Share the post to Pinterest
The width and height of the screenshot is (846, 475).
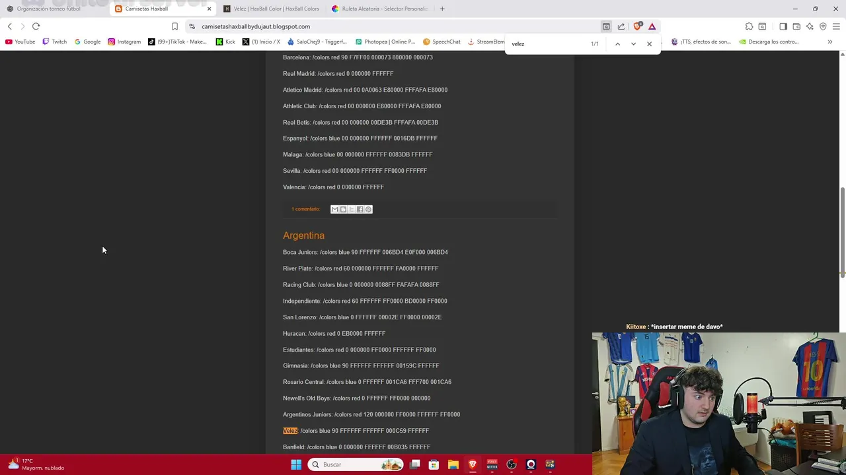[368, 209]
